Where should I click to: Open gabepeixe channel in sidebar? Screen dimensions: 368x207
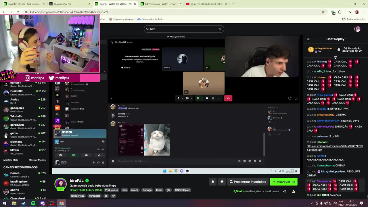25,110
